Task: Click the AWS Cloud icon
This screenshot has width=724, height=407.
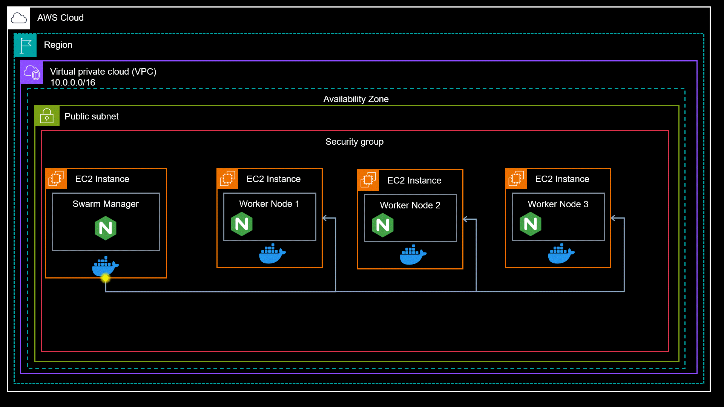Action: click(18, 18)
